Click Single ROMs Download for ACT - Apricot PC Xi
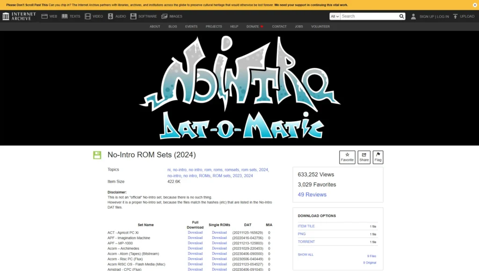 (219, 233)
